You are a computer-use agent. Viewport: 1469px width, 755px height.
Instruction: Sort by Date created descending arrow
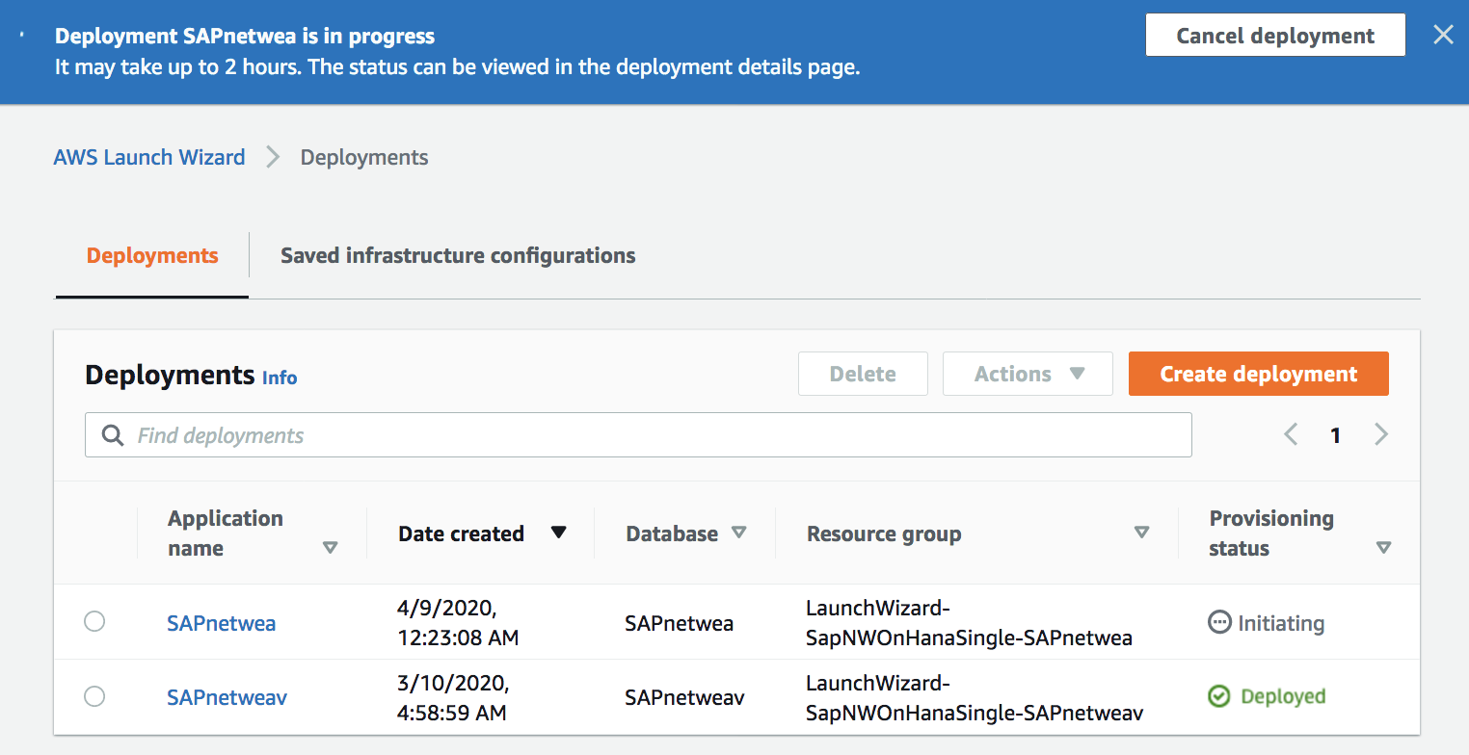tap(558, 533)
